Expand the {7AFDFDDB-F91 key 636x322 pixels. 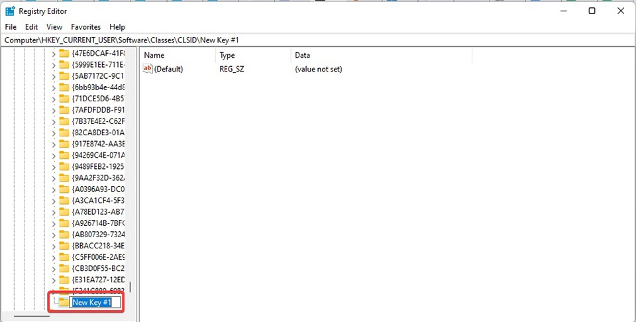point(54,110)
